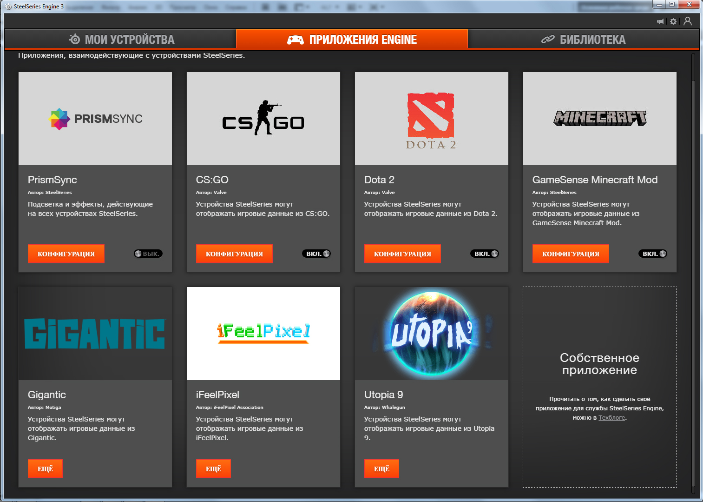Image resolution: width=703 pixels, height=502 pixels.
Task: Click the CS:GO logo thumbnail
Action: coord(263,119)
